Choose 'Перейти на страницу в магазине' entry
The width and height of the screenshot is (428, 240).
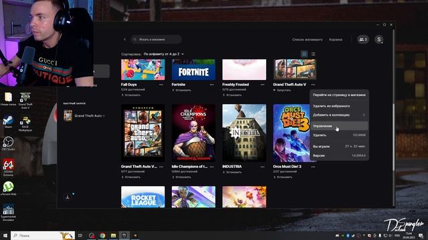(339, 95)
